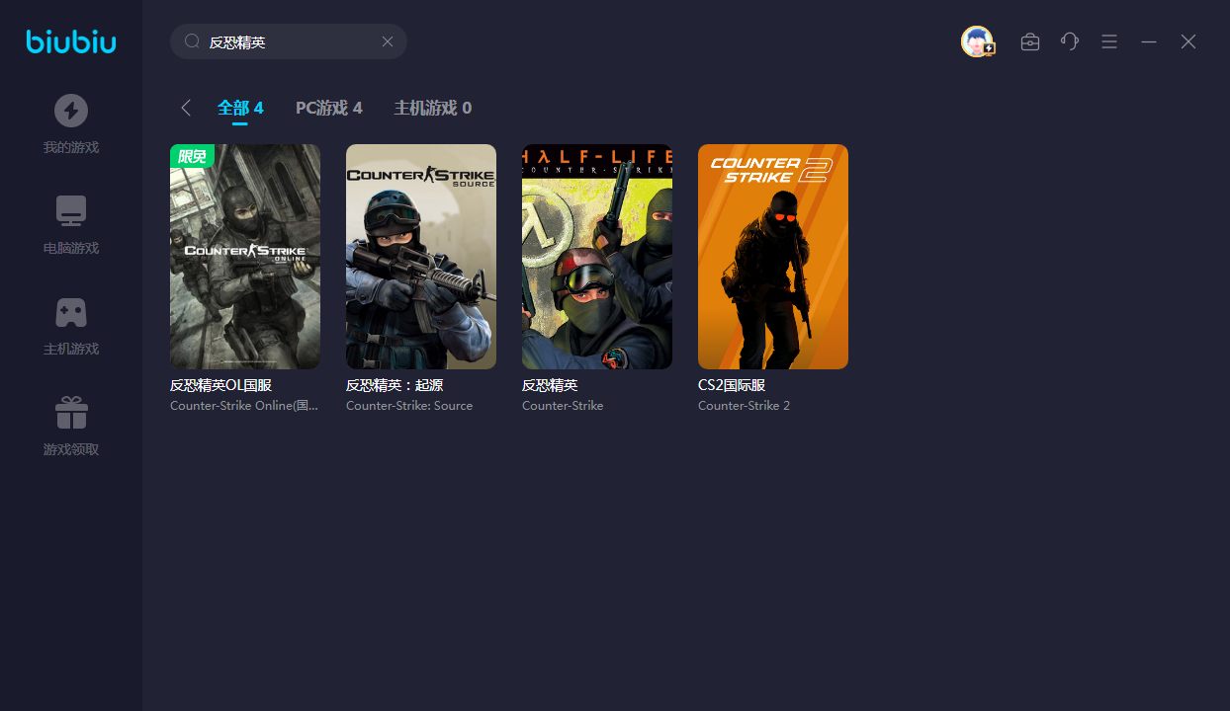
Task: Open the hamburger main menu
Action: (1109, 41)
